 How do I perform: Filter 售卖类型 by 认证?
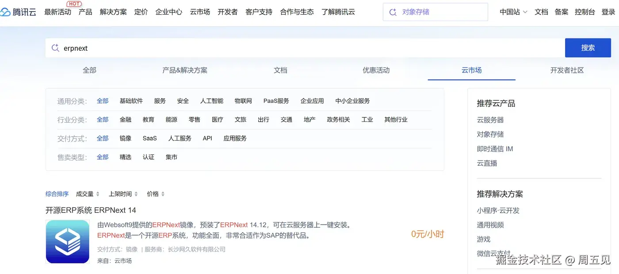[149, 157]
